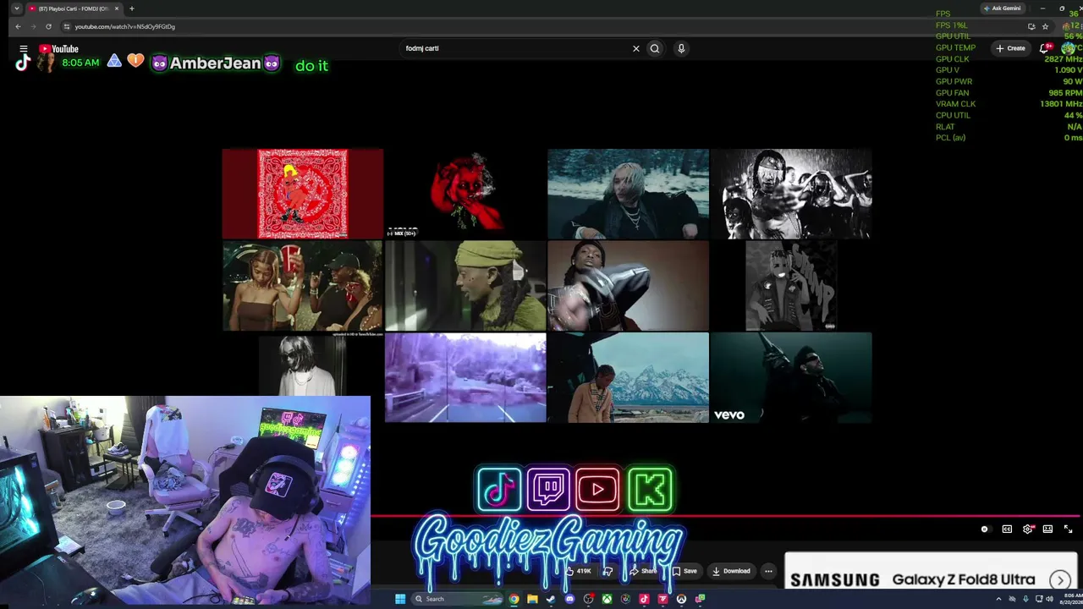Play the snowy forest suggested video

(628, 194)
